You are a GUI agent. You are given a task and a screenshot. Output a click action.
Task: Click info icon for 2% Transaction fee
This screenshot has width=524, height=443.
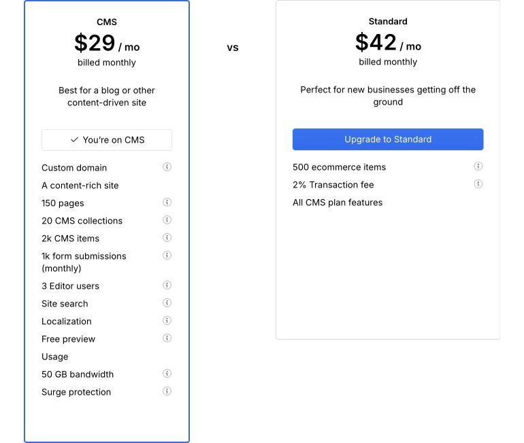pyautogui.click(x=478, y=184)
